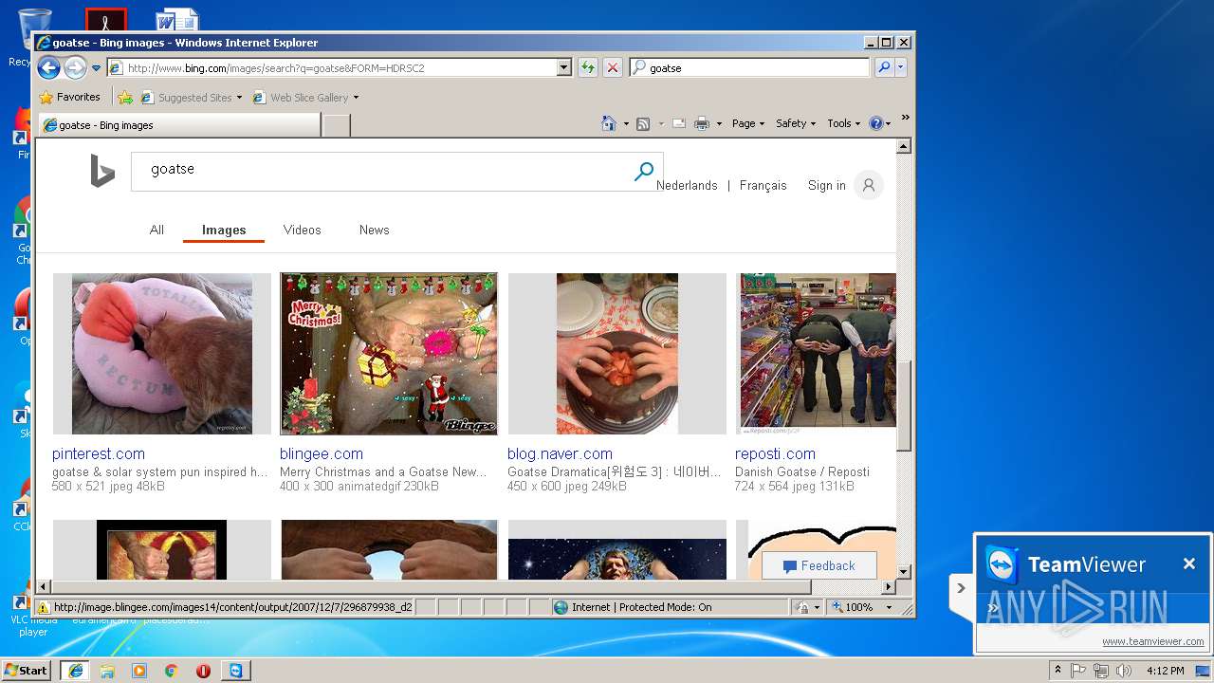Expand the Print options dropdown arrow
The height and width of the screenshot is (683, 1214).
point(719,124)
